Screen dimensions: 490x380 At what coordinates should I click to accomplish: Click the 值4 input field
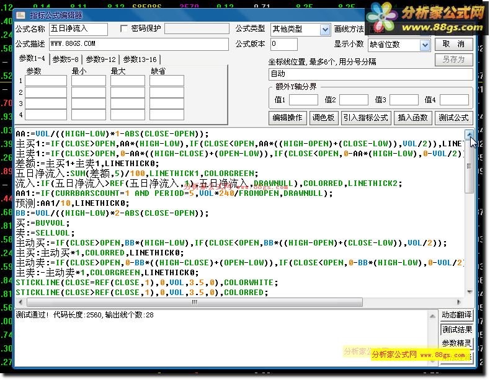[455, 100]
